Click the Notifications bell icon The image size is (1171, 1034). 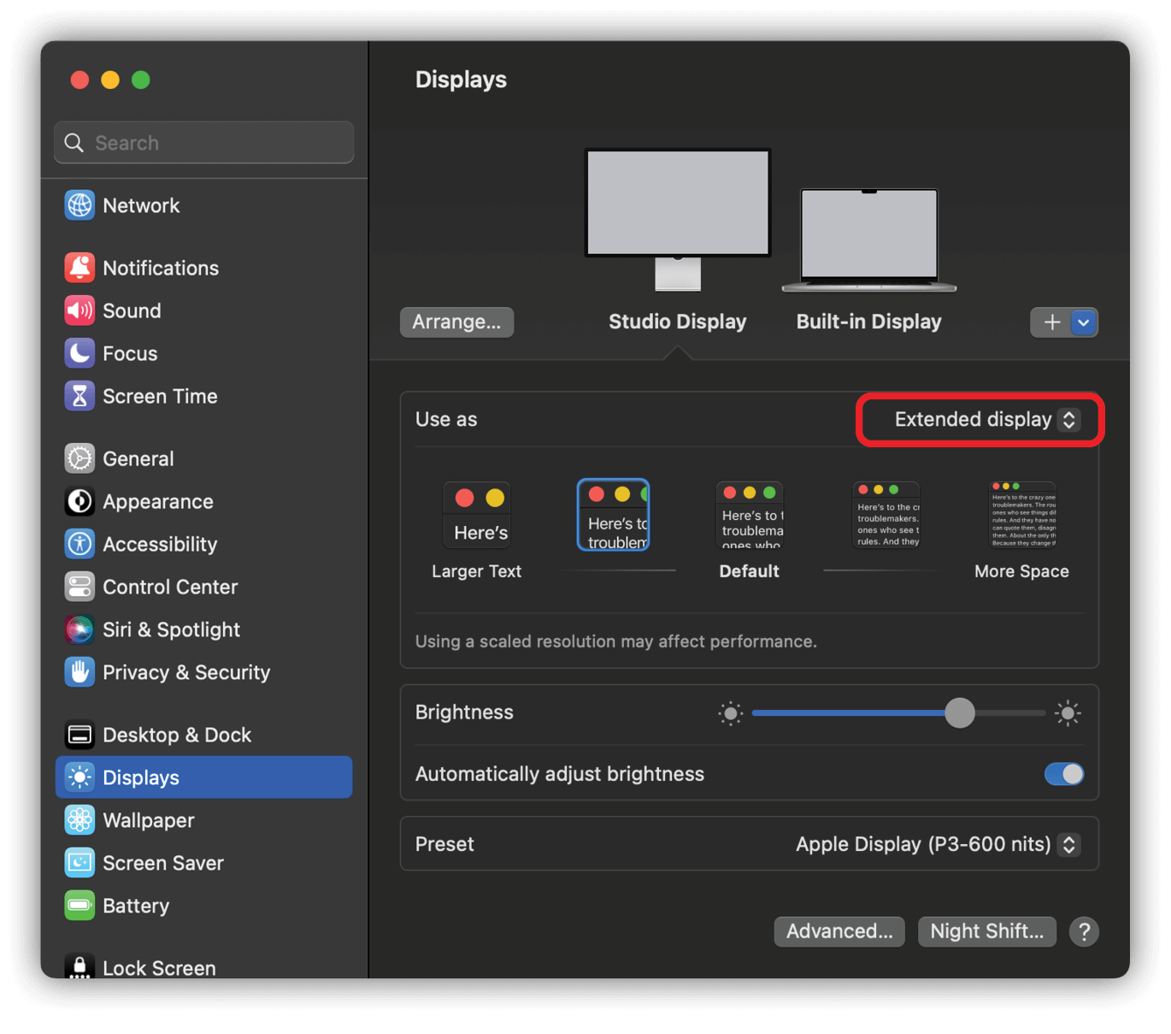79,268
